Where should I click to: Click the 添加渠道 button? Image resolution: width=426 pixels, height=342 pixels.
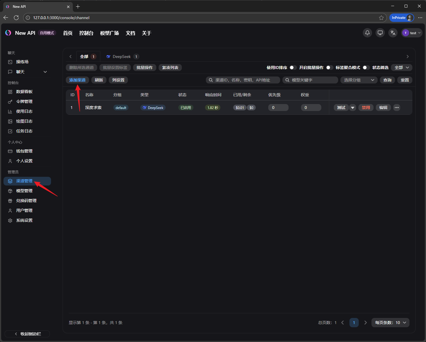click(x=77, y=80)
